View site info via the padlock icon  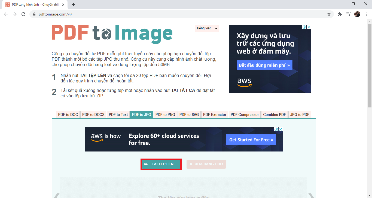(x=34, y=14)
